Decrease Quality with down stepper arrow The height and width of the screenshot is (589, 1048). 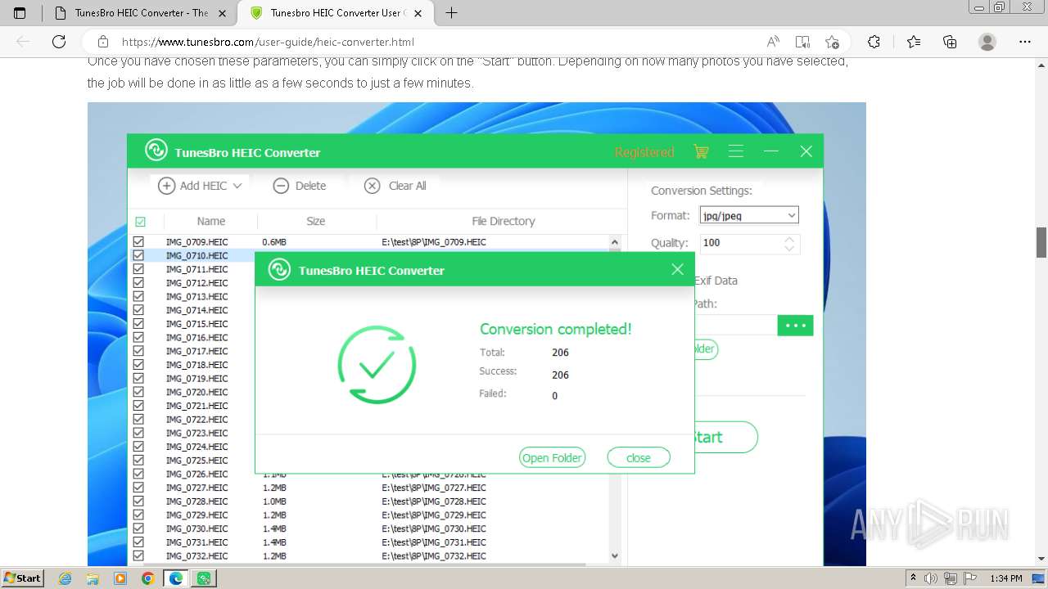(789, 248)
